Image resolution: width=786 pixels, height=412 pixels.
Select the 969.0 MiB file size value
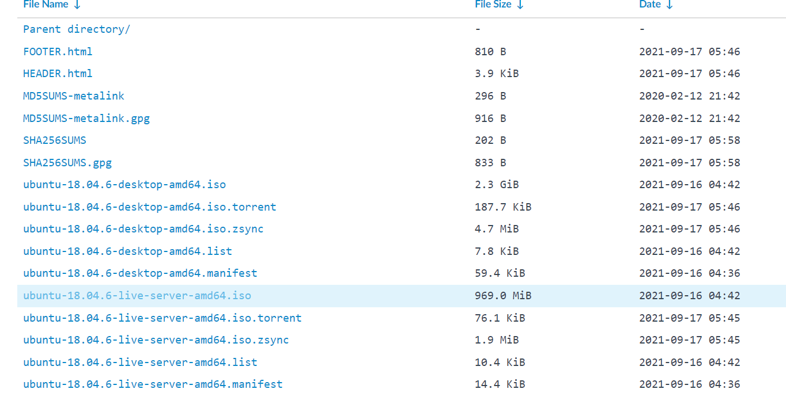click(x=503, y=296)
